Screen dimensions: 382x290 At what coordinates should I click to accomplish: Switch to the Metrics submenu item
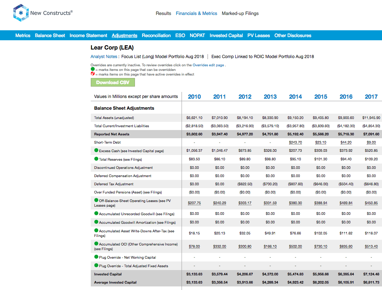click(x=23, y=36)
